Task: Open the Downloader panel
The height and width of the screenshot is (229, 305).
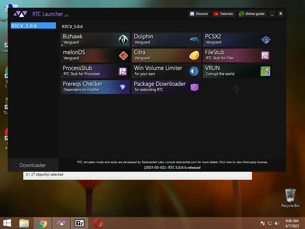Action: 33,165
